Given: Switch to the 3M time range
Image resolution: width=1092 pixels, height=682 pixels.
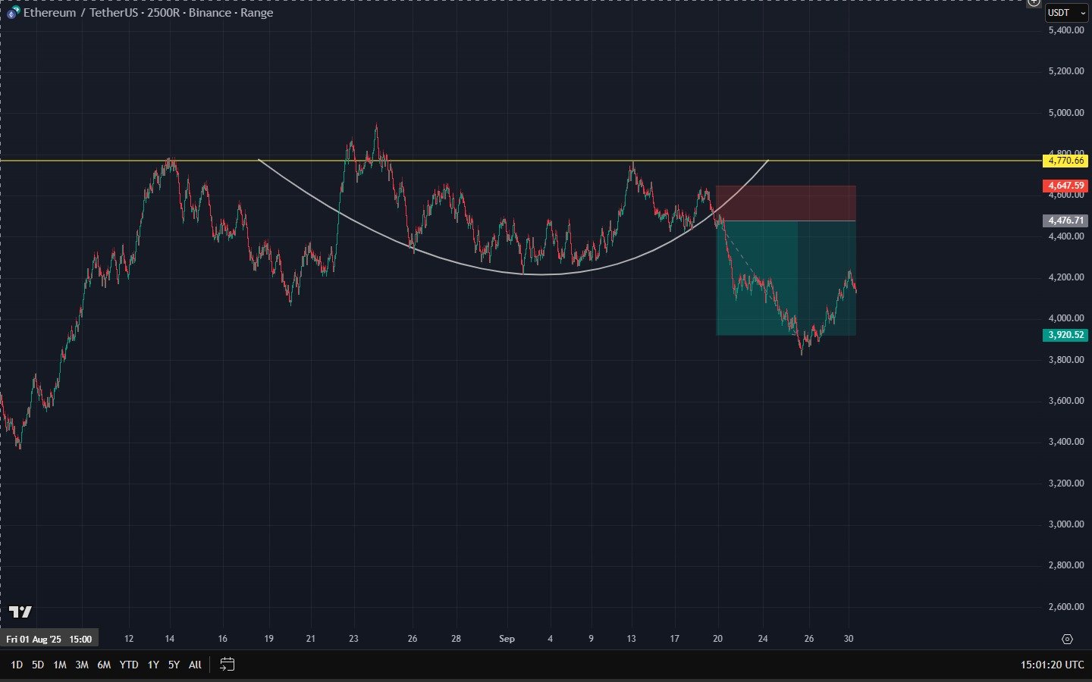Looking at the screenshot, I should tap(81, 665).
